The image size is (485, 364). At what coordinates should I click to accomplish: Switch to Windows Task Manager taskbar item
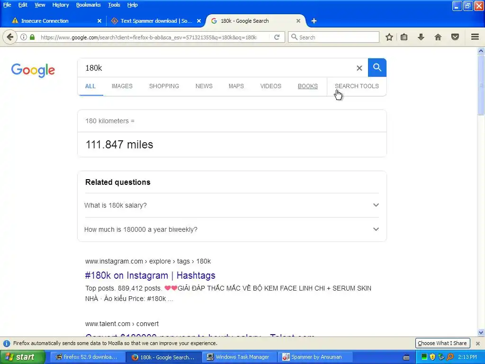pyautogui.click(x=239, y=357)
